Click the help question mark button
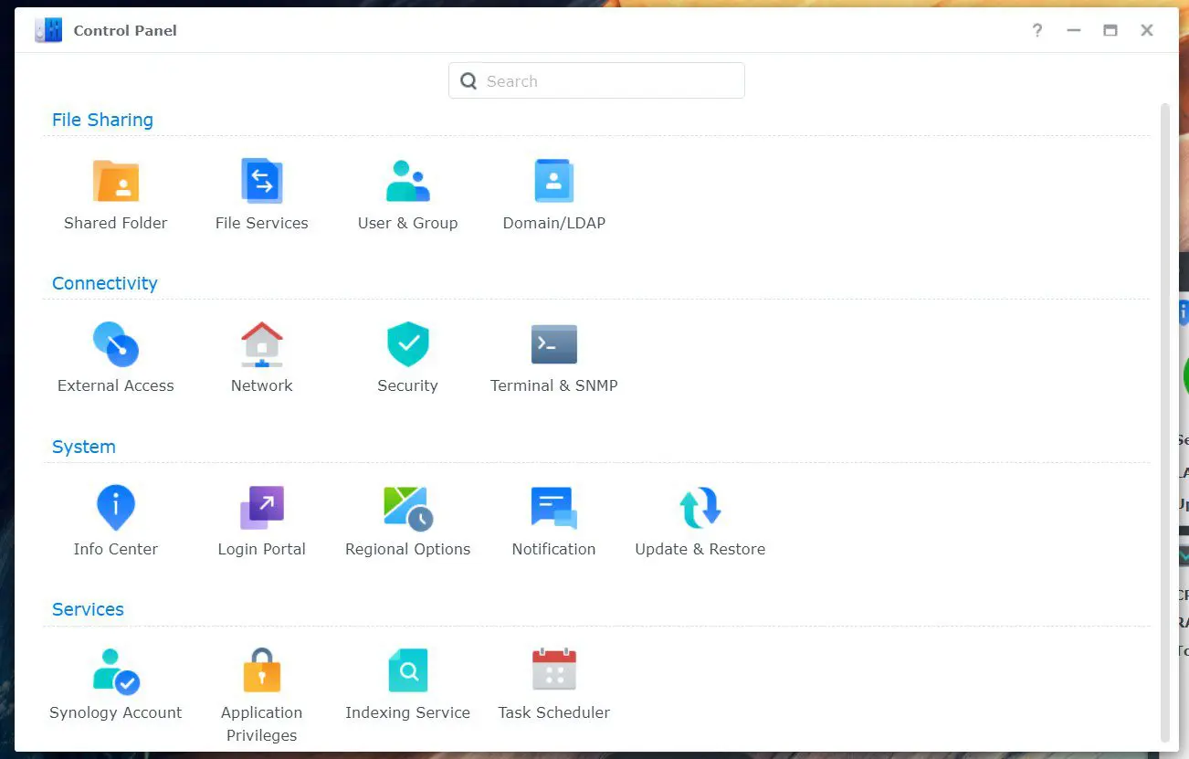This screenshot has height=759, width=1189. coord(1037,30)
